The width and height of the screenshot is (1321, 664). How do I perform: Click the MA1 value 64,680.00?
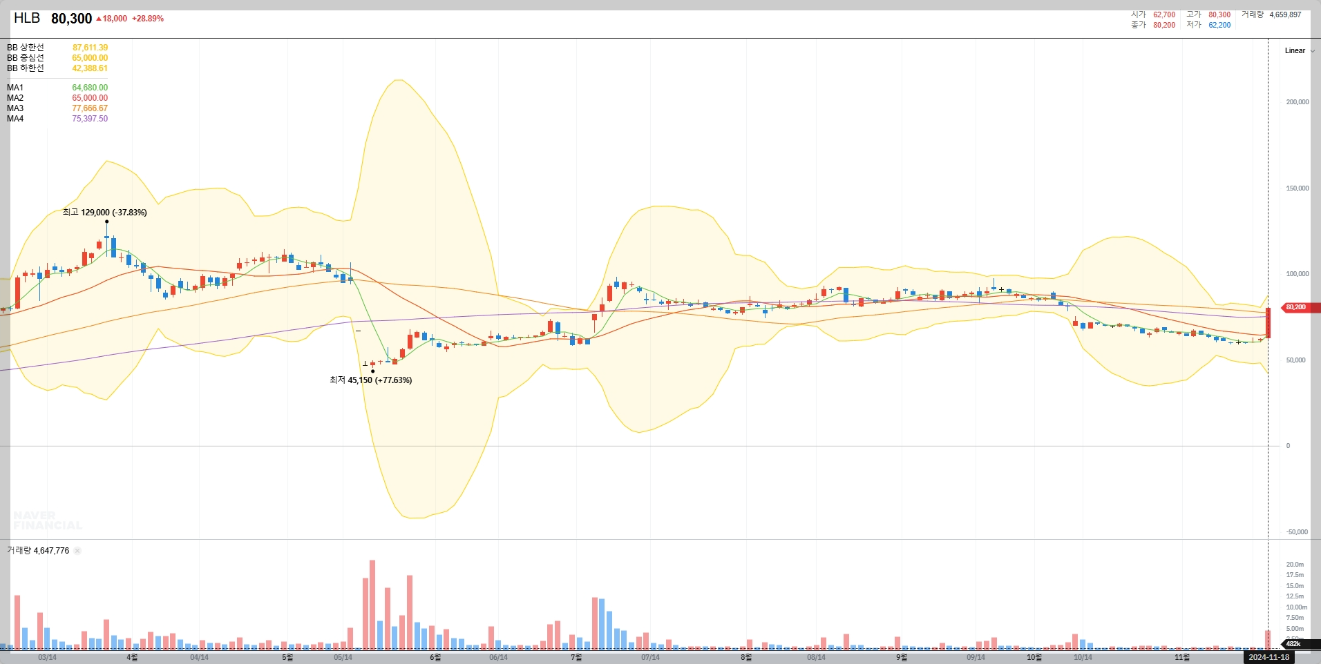(x=90, y=88)
